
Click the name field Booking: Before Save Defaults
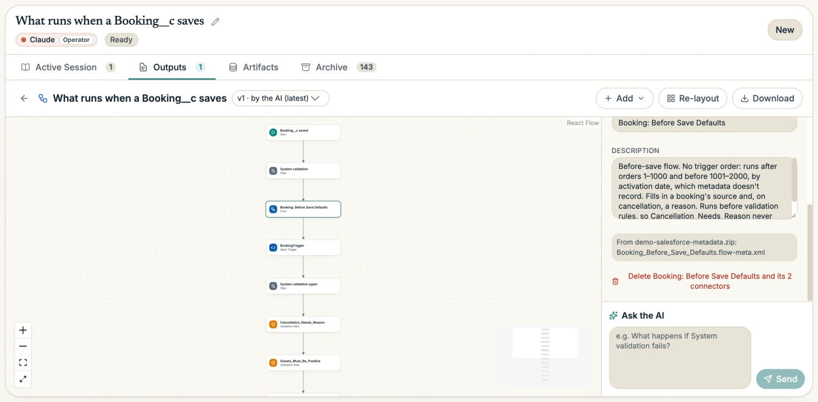coord(704,123)
